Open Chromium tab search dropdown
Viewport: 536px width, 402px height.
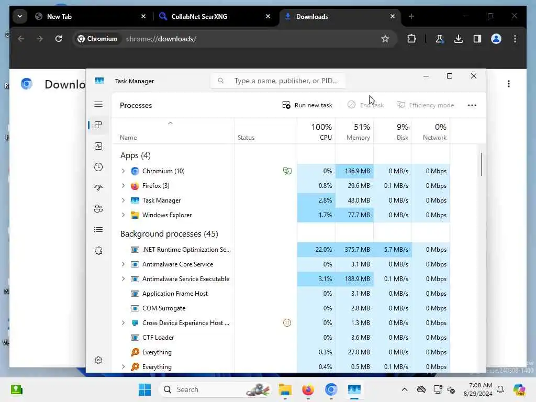20,16
